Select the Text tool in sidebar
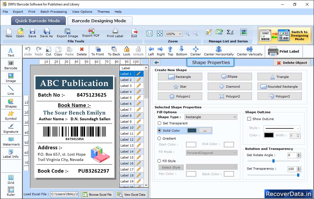 point(11,52)
